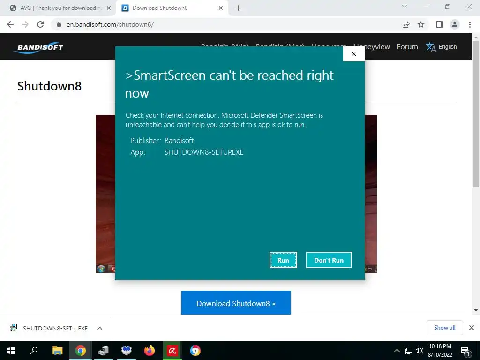Open the Forum link
Image resolution: width=480 pixels, height=360 pixels.
pos(407,47)
